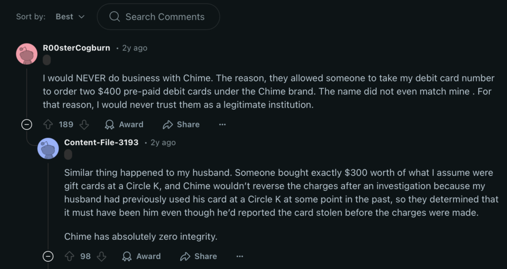The image size is (507, 269).
Task: Share R00sterCogburn's comment
Action: pyautogui.click(x=181, y=124)
